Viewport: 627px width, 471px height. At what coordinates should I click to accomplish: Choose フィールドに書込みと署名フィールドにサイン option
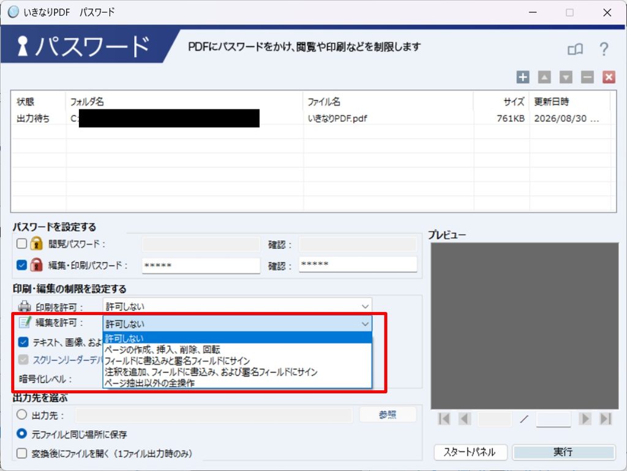click(237, 361)
